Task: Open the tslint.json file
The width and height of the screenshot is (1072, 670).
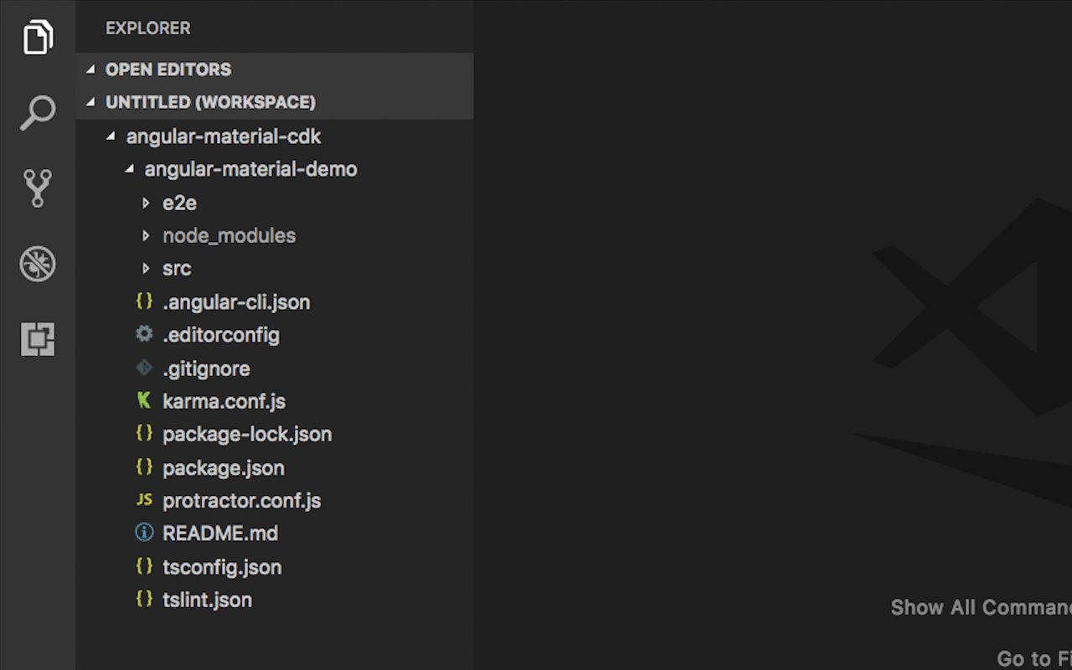Action: click(x=207, y=600)
